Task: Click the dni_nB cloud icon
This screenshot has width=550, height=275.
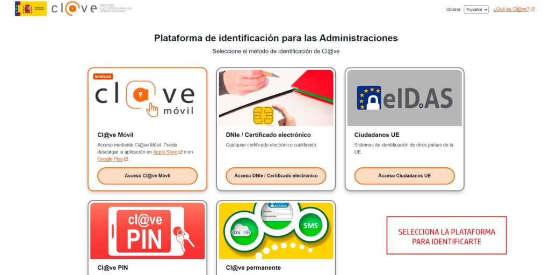Action: 241,231
